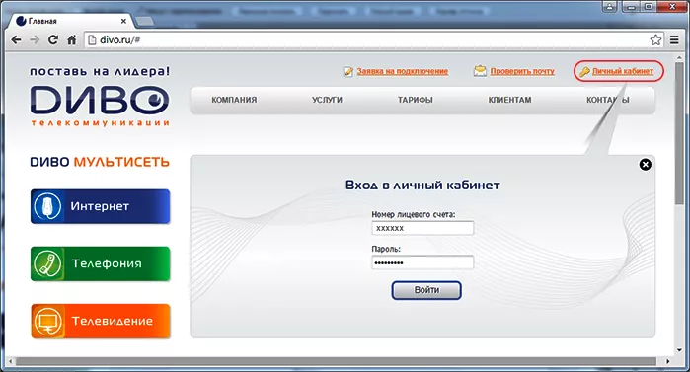
Task: Open the УСЛУГИ menu item
Action: [327, 100]
